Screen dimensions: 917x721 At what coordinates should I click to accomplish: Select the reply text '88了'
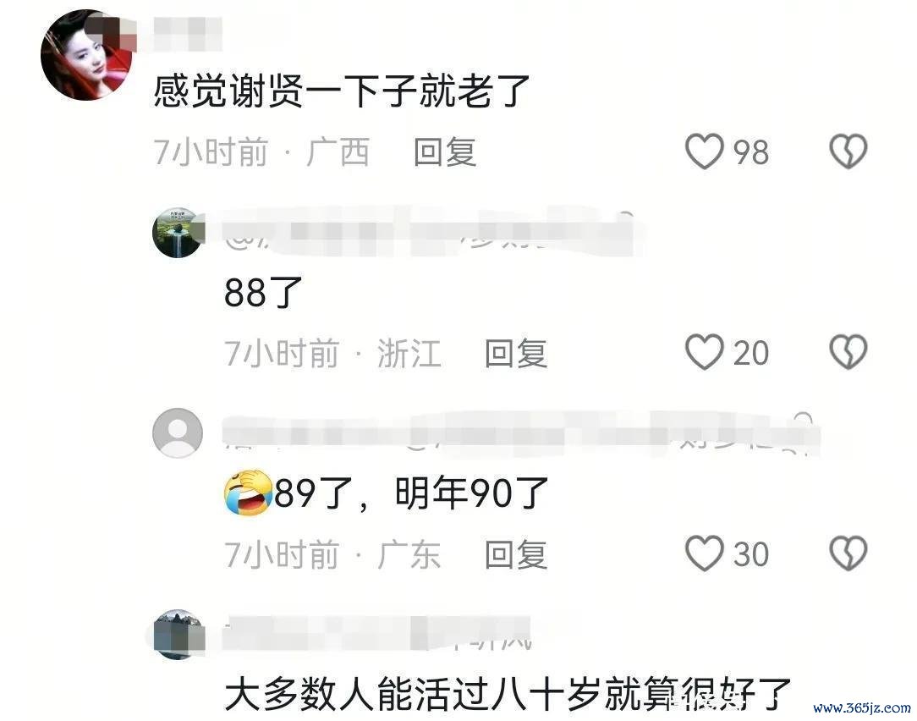coord(263,292)
